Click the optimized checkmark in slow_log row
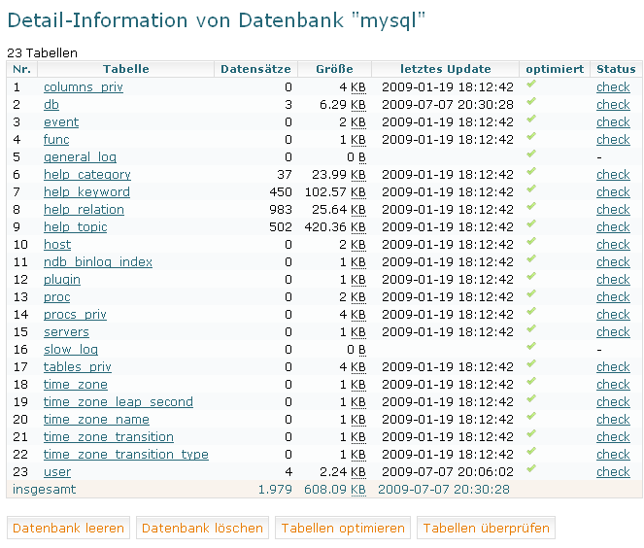644x548 pixels. [x=531, y=346]
